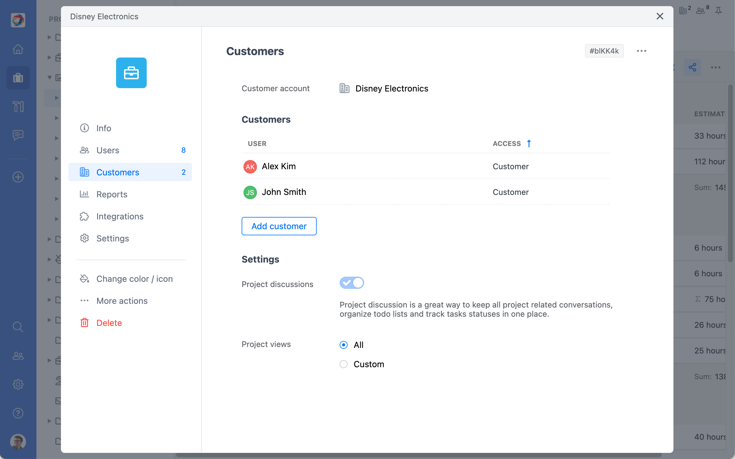The height and width of the screenshot is (459, 735).
Task: Click the plus add icon in sidebar
Action: 18,177
